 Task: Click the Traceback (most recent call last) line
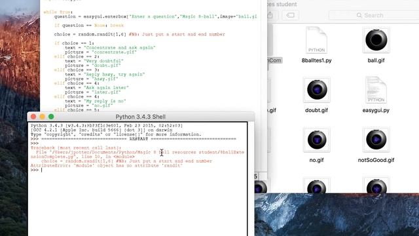(x=76, y=147)
